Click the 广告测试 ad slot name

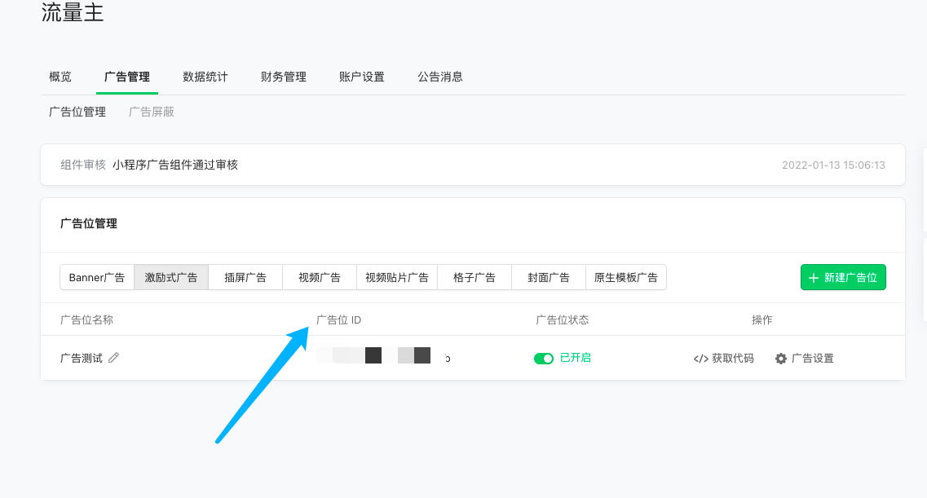[x=82, y=358]
